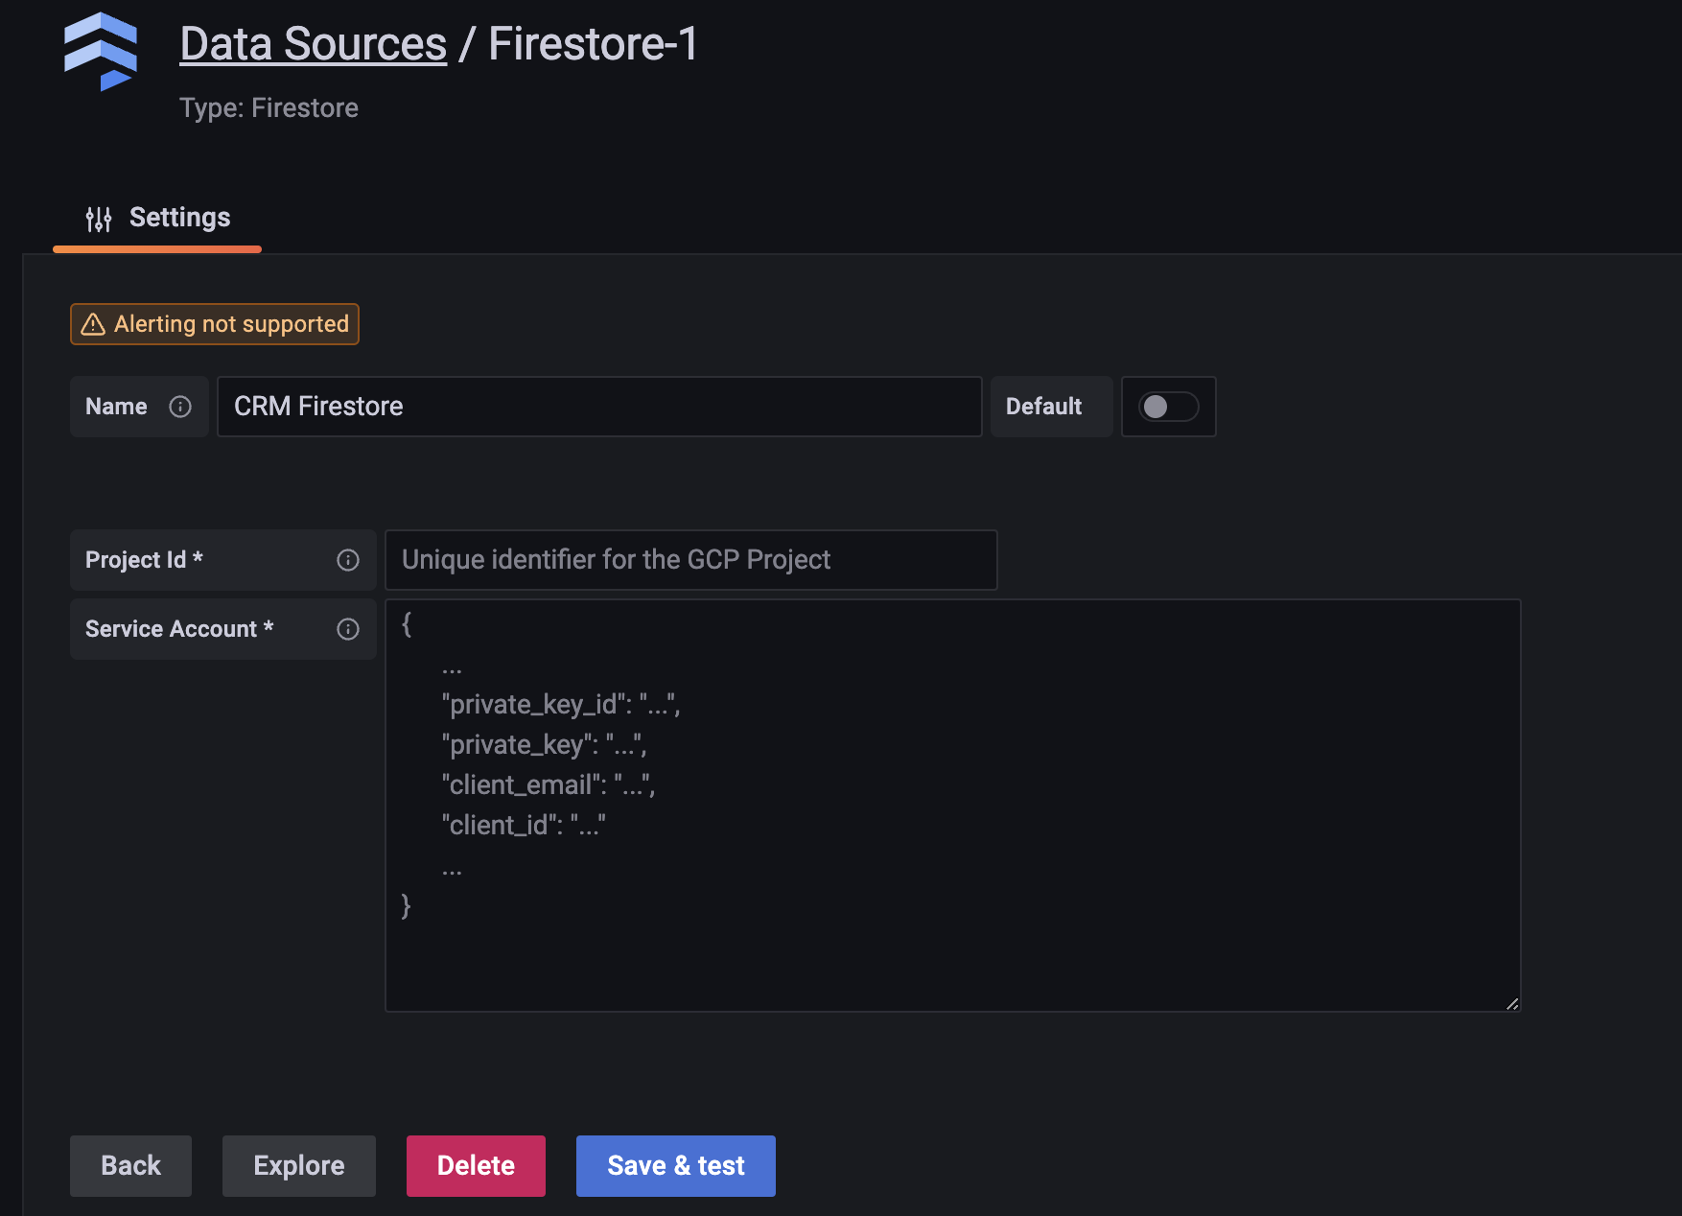1682x1216 pixels.
Task: Click the Alerting not supported warning icon
Action: tap(93, 324)
